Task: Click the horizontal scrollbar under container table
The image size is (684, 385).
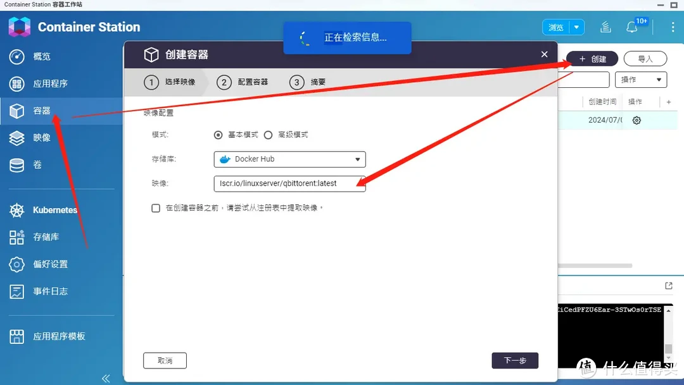Action: coord(595,266)
